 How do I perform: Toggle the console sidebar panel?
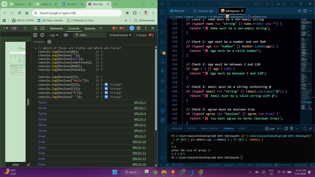click(x=35, y=35)
